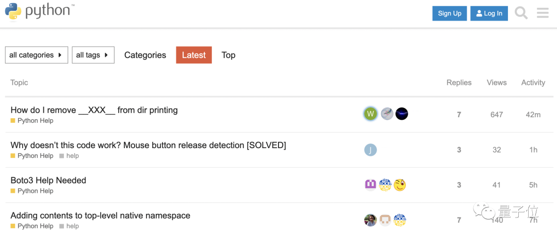
Task: Sort topics by Views column header
Action: coord(497,82)
